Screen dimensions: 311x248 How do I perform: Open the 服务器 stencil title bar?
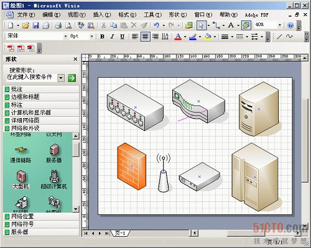click(41, 232)
